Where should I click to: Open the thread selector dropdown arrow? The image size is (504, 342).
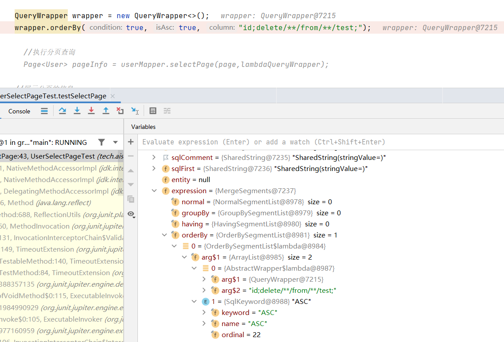coord(116,142)
